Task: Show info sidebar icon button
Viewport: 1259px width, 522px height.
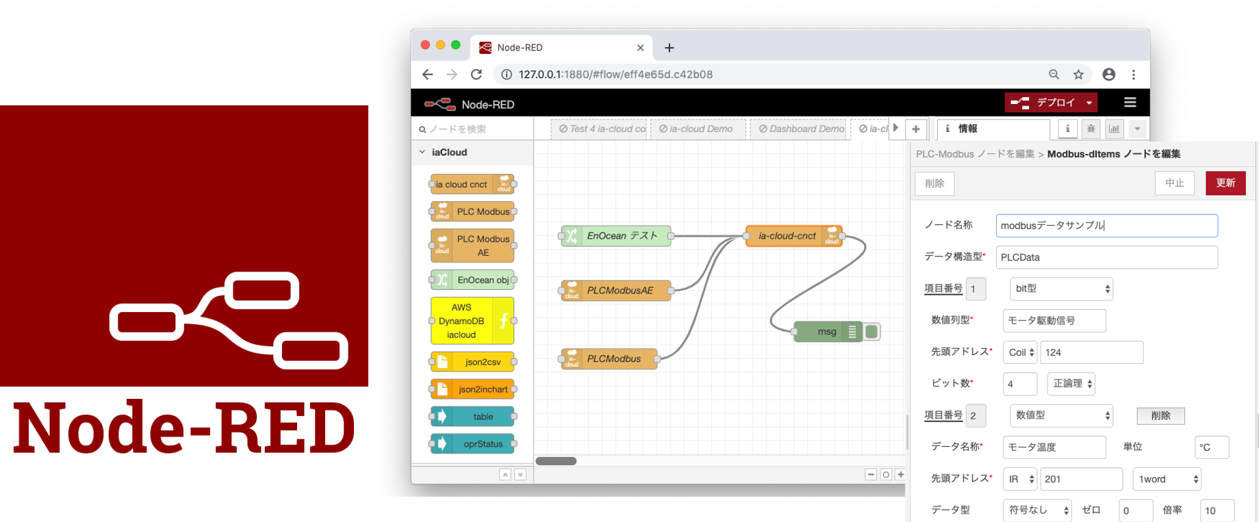Action: 1067,129
